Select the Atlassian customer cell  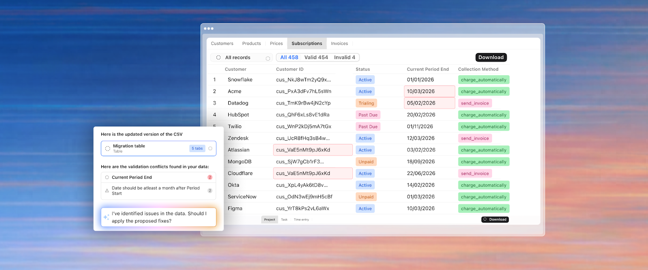pos(239,150)
